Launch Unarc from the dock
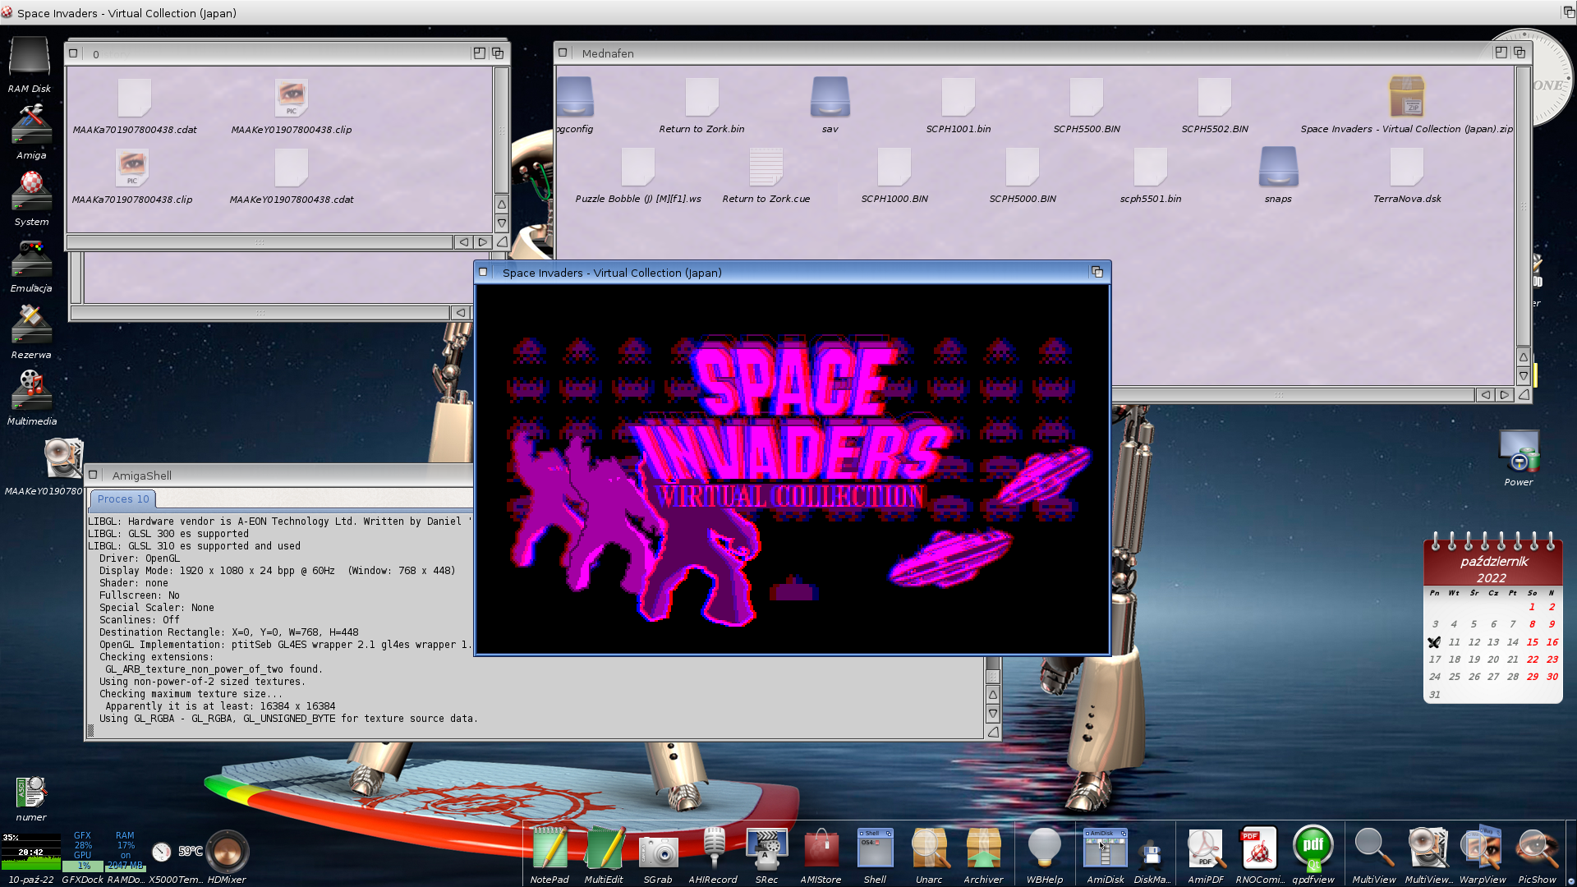The image size is (1577, 887). point(929,849)
